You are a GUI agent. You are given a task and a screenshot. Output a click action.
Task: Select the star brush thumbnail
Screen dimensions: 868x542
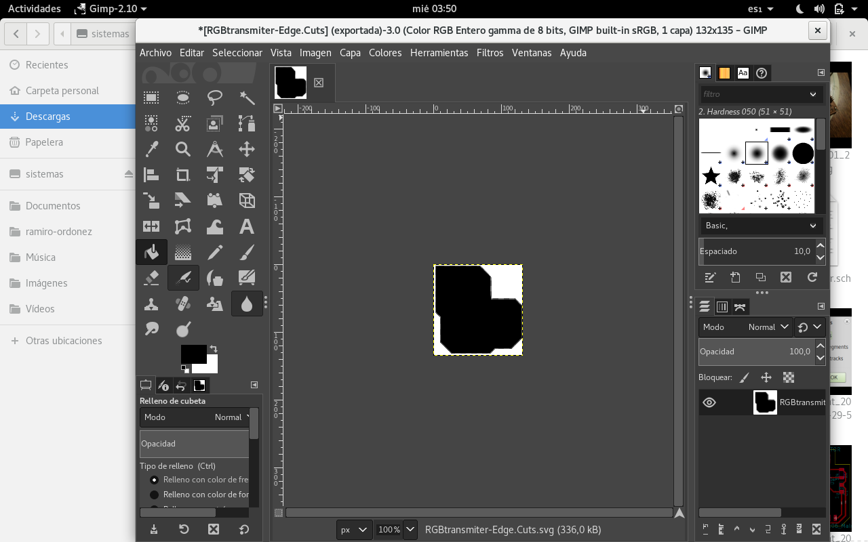tap(711, 176)
